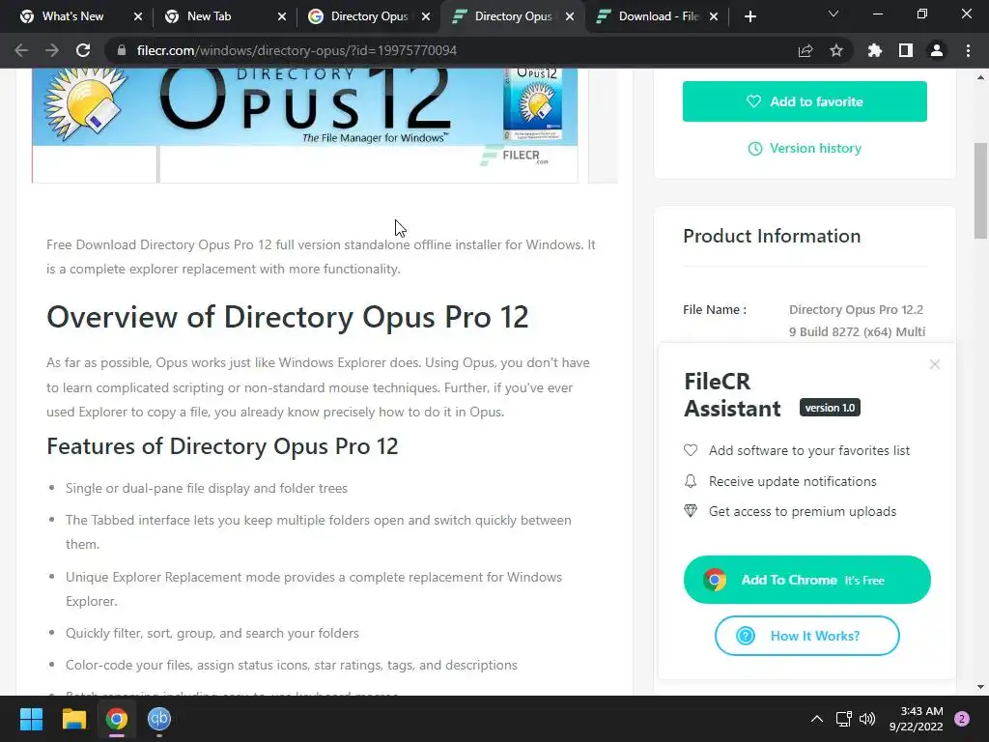
Task: Bookmark this page with the star
Action: tap(836, 50)
